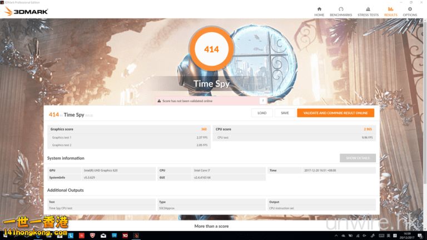Go to the Home section

click(319, 12)
